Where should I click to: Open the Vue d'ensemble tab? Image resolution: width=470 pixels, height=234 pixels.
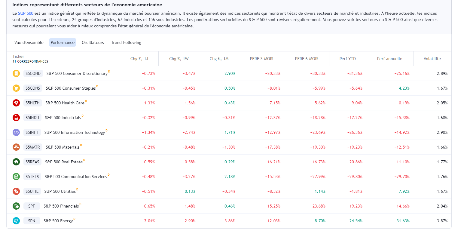coord(29,42)
